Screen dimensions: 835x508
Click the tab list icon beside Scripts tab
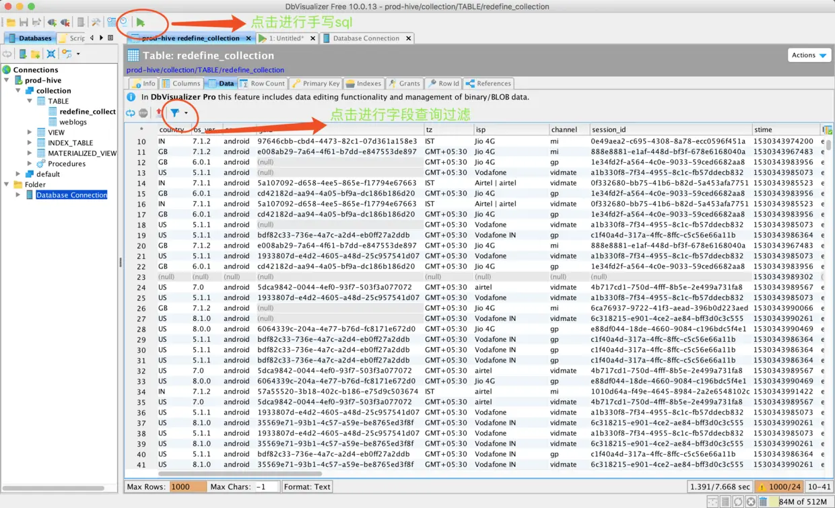(x=110, y=38)
